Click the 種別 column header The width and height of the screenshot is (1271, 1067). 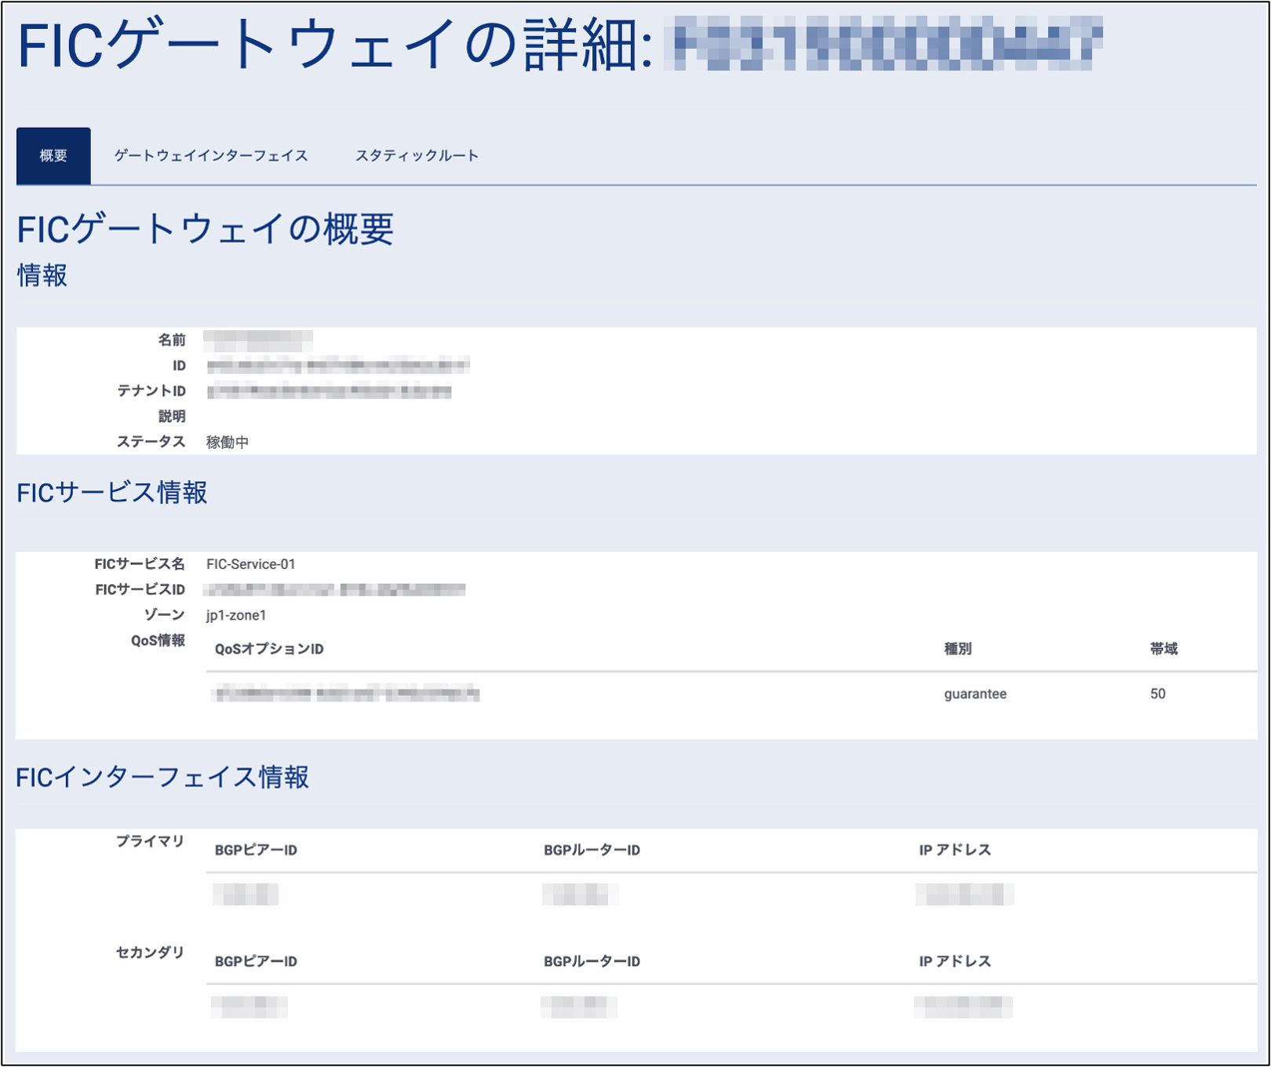[958, 649]
